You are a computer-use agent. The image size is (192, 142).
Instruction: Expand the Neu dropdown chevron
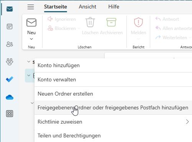tap(31, 39)
